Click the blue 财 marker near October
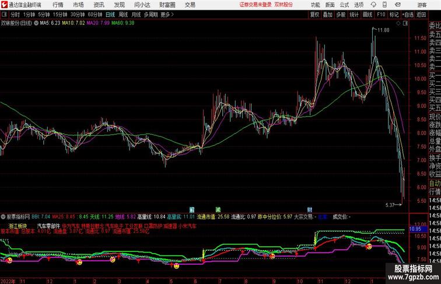This screenshot has width=441, height=284. pos(309,210)
